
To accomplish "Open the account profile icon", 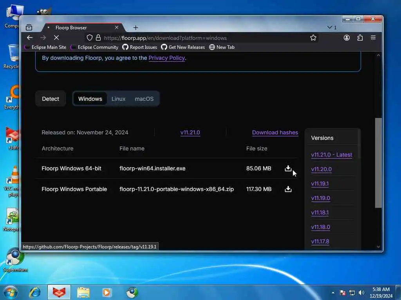I will click(347, 38).
